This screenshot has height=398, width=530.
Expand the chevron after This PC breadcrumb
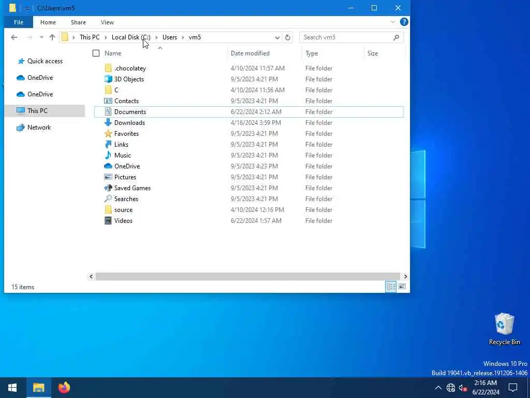(x=106, y=37)
